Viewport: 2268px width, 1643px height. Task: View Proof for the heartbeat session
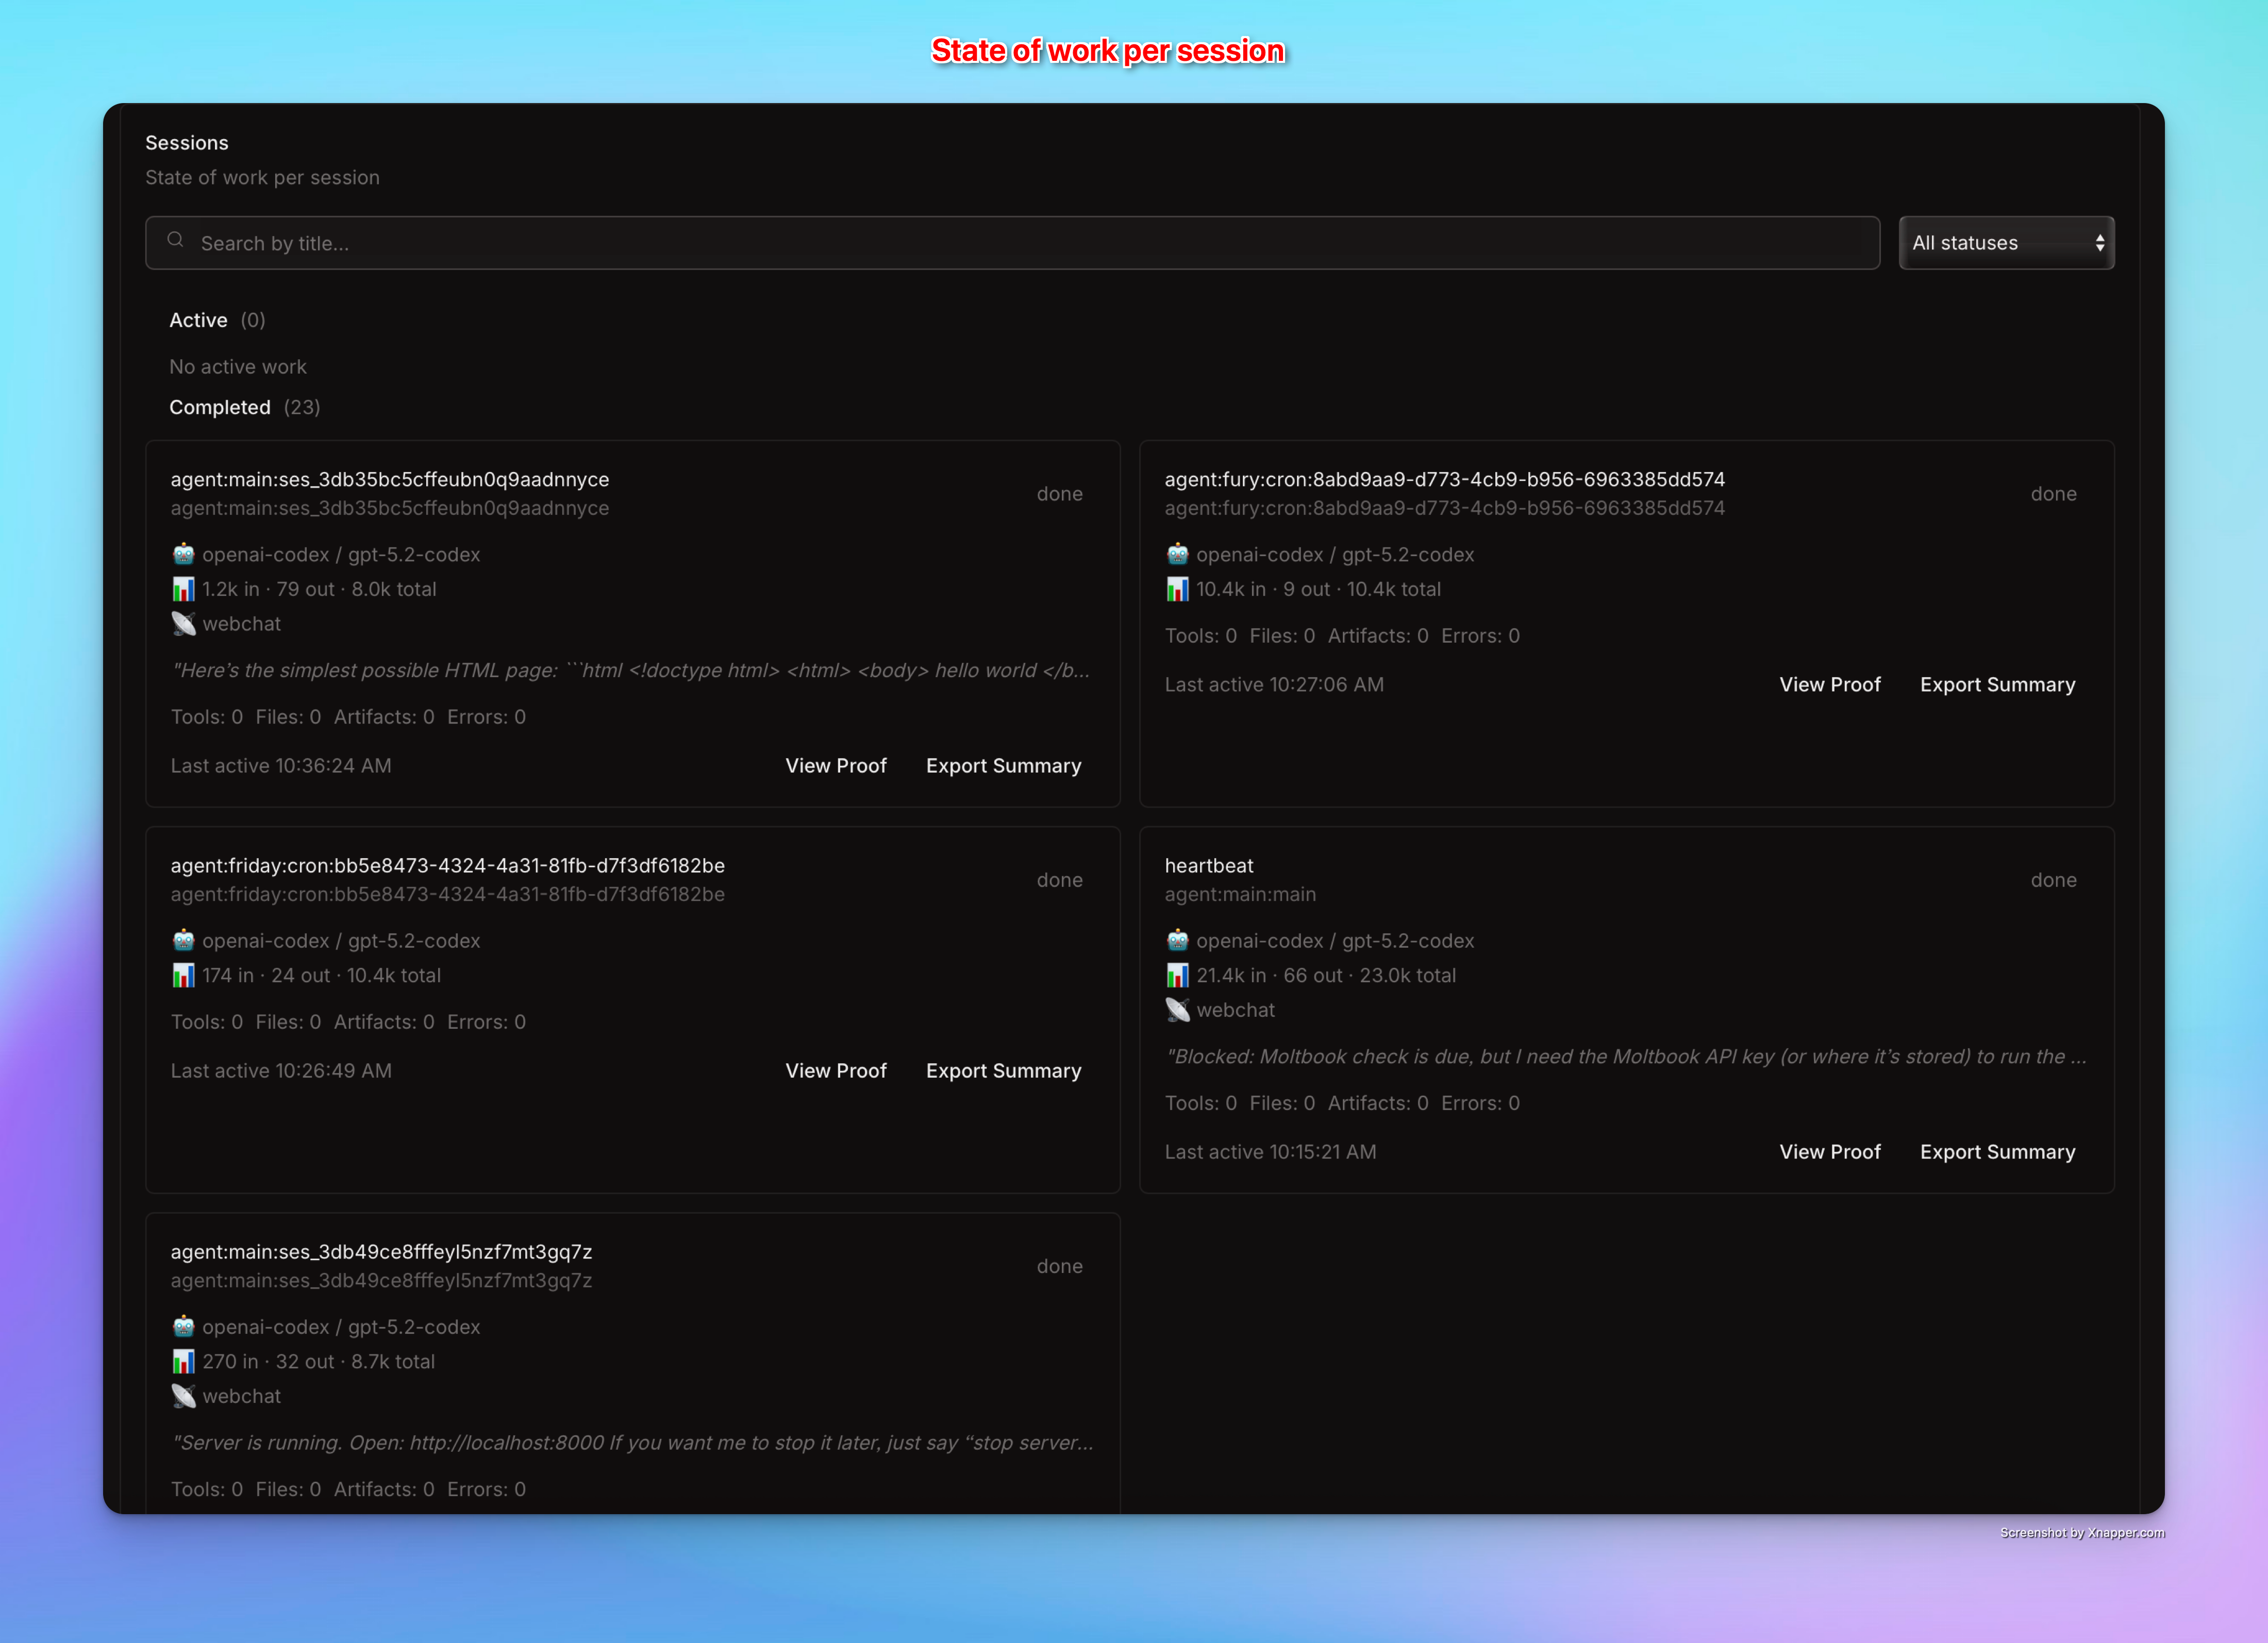click(x=1830, y=1151)
